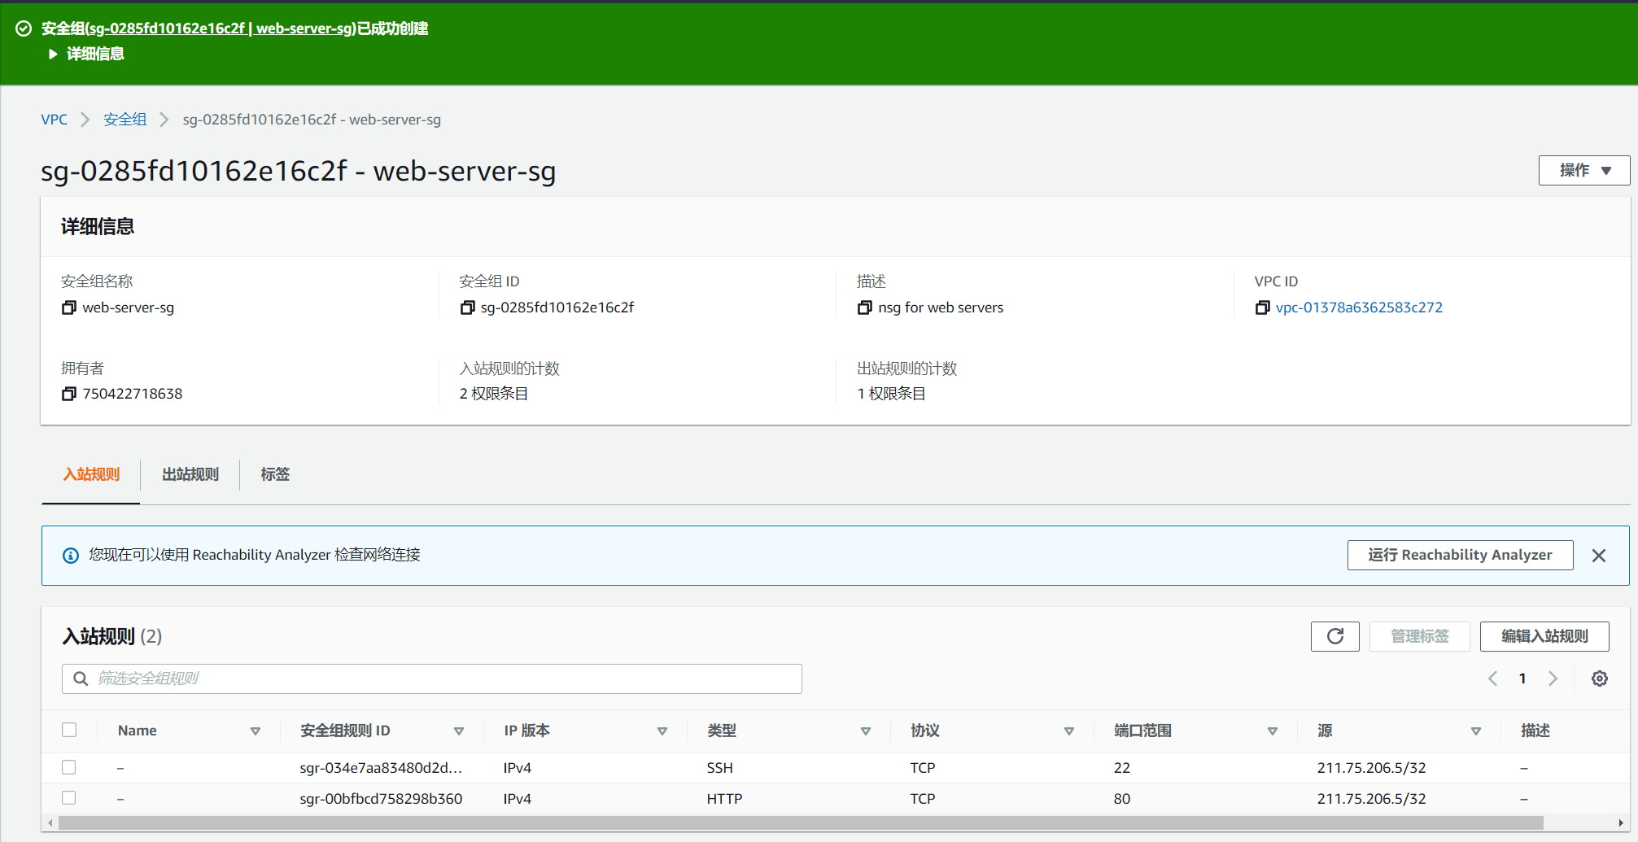Switch to 入站规则 tab
Viewport: 1638px width, 842px height.
click(x=91, y=474)
